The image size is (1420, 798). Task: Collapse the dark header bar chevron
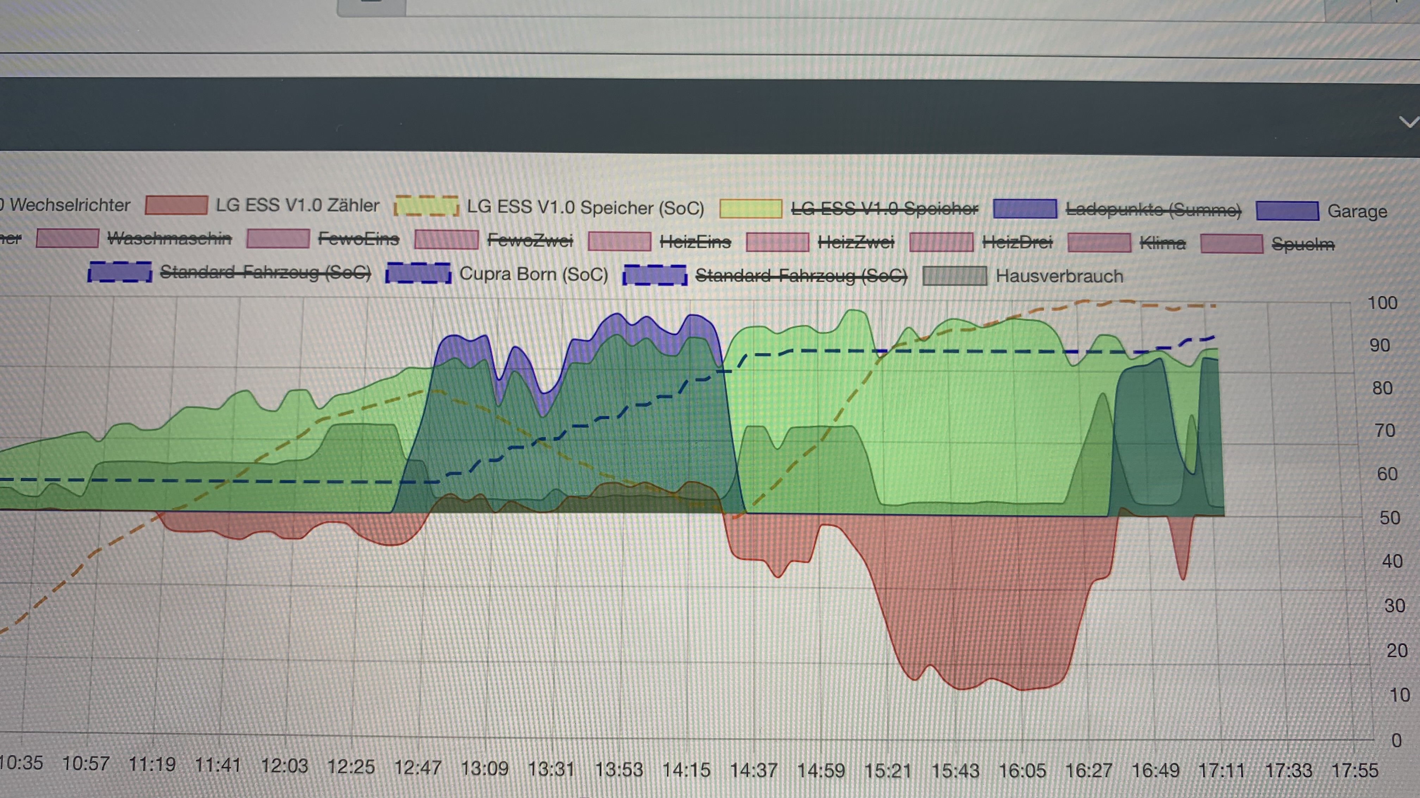(1409, 122)
